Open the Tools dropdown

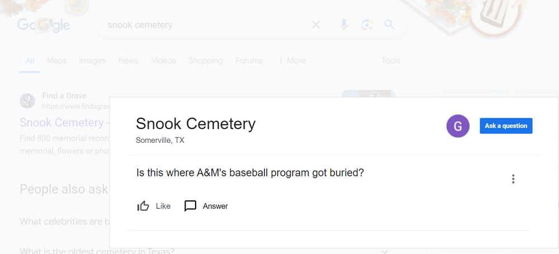[391, 60]
